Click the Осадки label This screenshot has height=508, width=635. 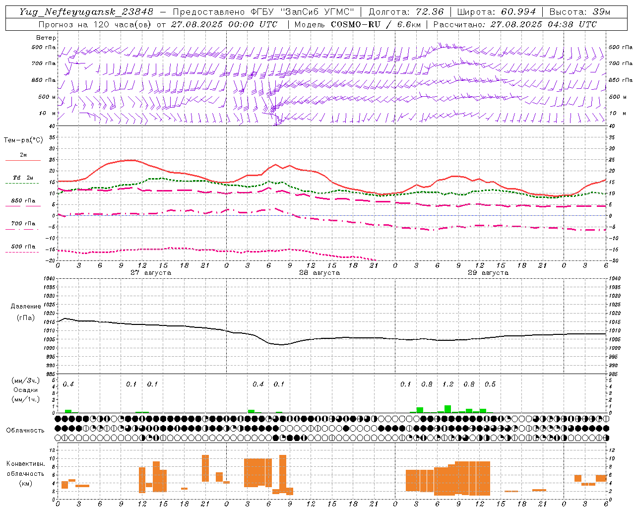coord(26,390)
